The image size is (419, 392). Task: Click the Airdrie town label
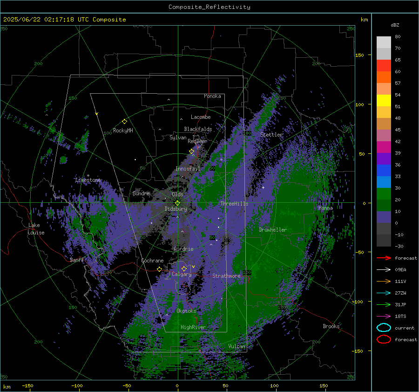tap(183, 249)
